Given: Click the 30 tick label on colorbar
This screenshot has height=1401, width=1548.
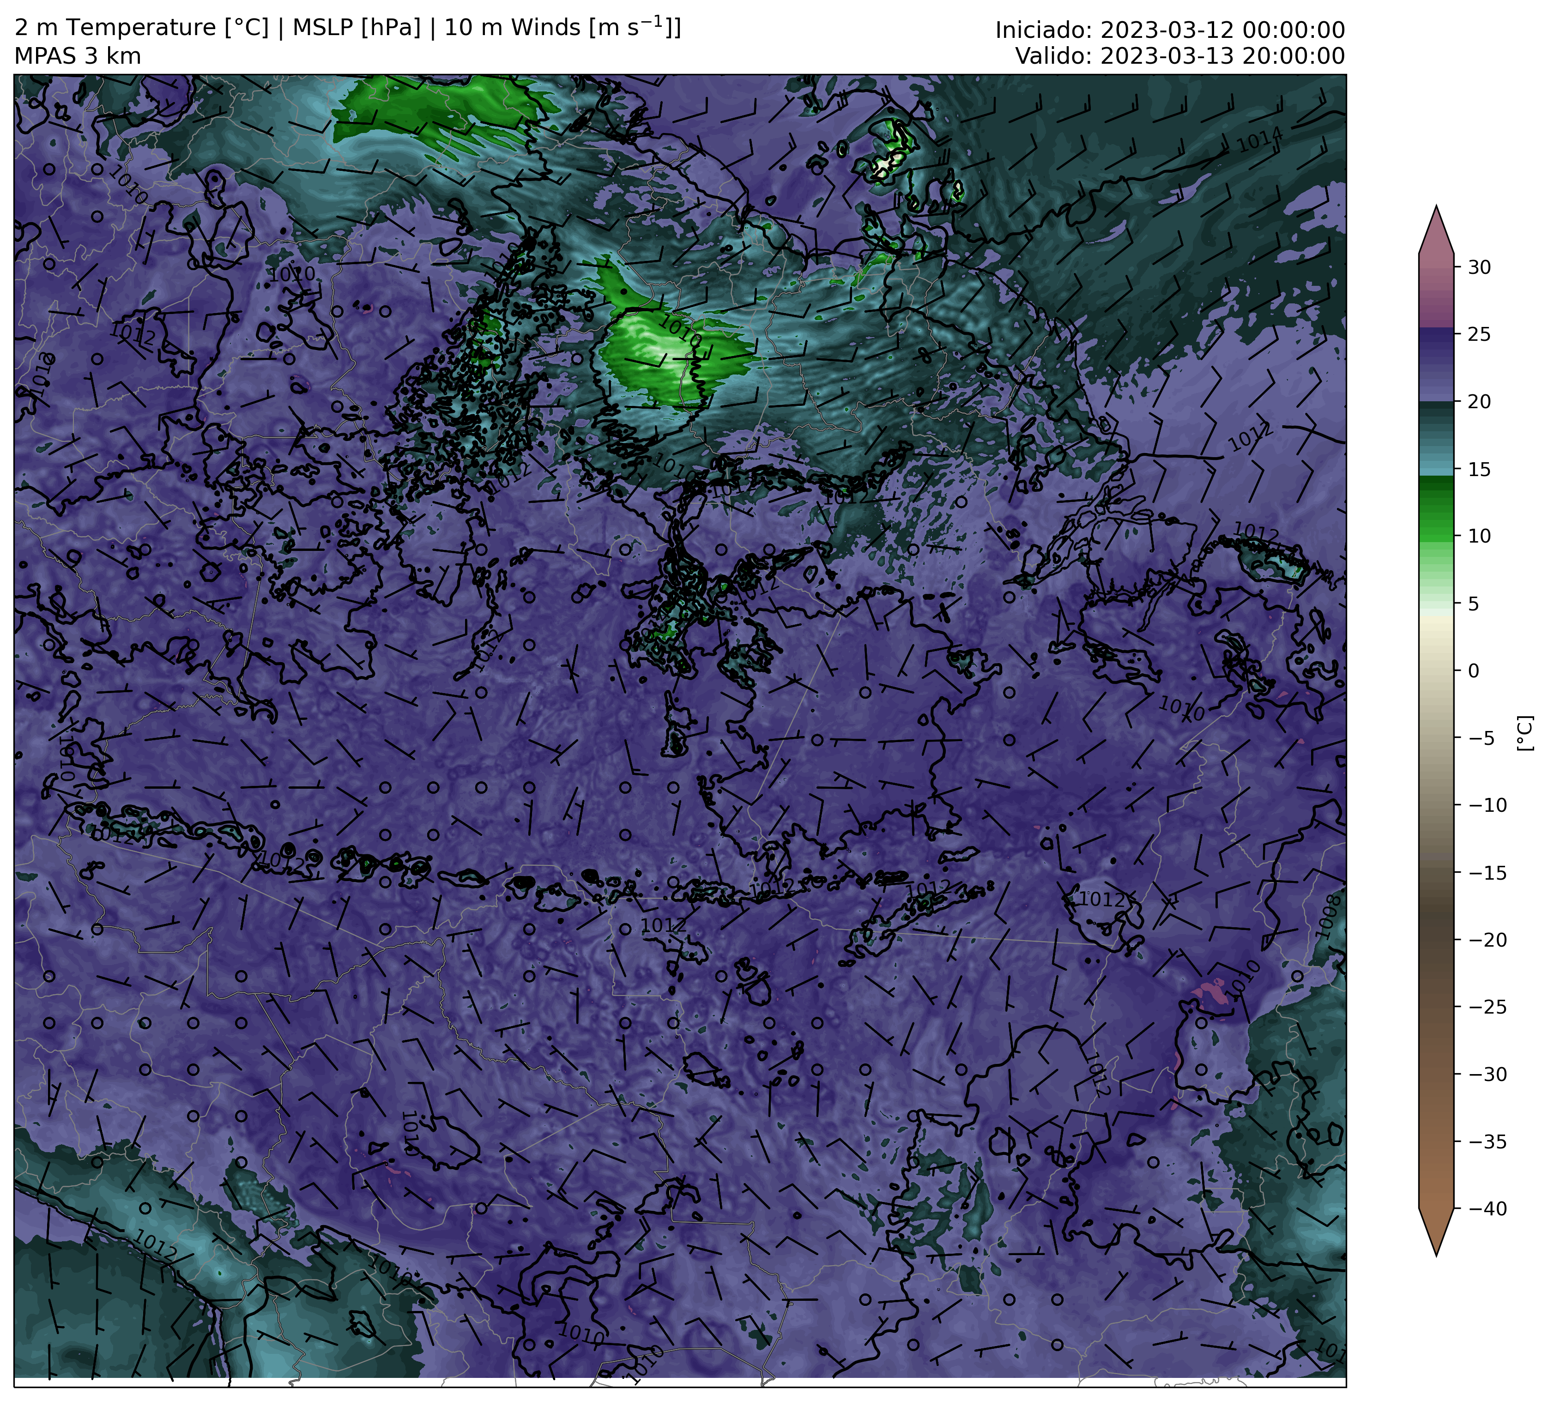Looking at the screenshot, I should [x=1479, y=268].
